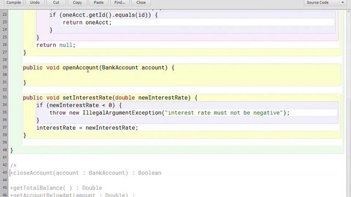Click the Paste button
Image resolution: width=351 pixels, height=197 pixels.
point(99,3)
